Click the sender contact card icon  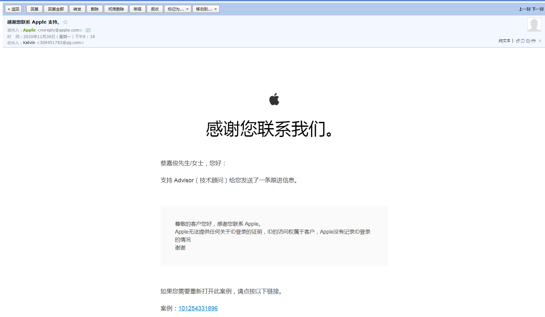(88, 30)
